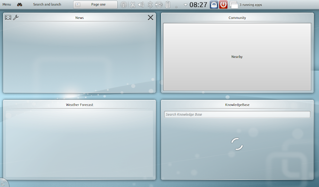This screenshot has width=319, height=187.
Task: Click the red power leave button
Action: click(223, 4)
